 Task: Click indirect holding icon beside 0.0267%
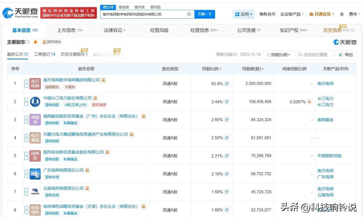click(x=309, y=102)
